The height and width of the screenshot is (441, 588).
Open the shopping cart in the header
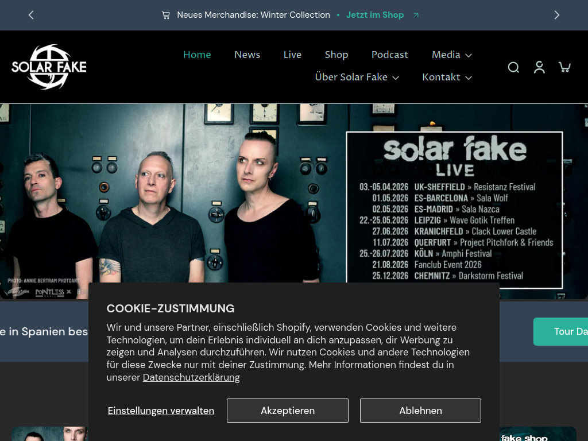click(565, 67)
